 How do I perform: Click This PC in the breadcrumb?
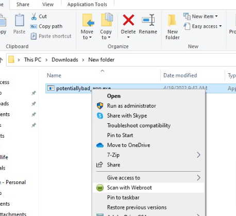coord(32,60)
